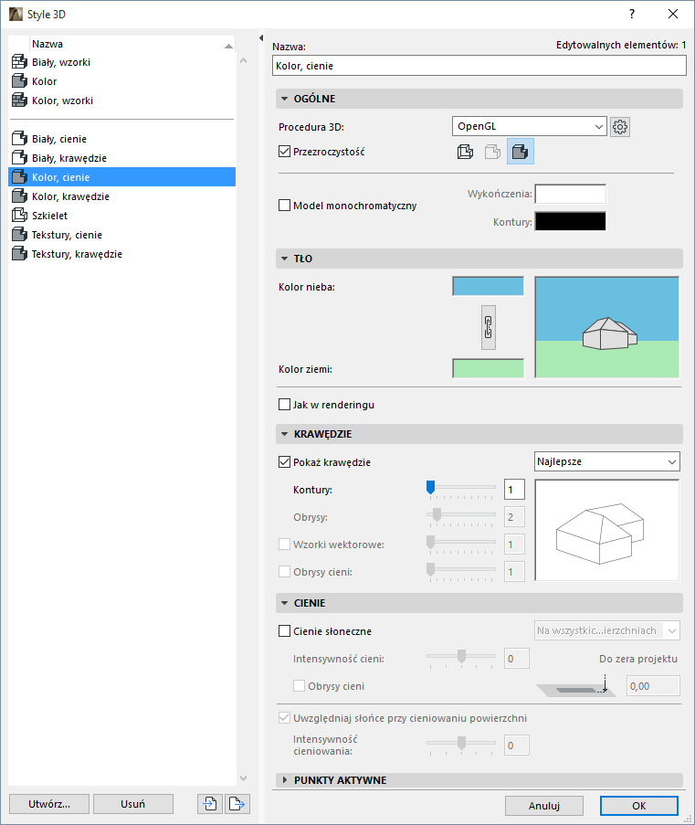Select the Biały, wzorki style
The image size is (695, 825).
click(122, 62)
